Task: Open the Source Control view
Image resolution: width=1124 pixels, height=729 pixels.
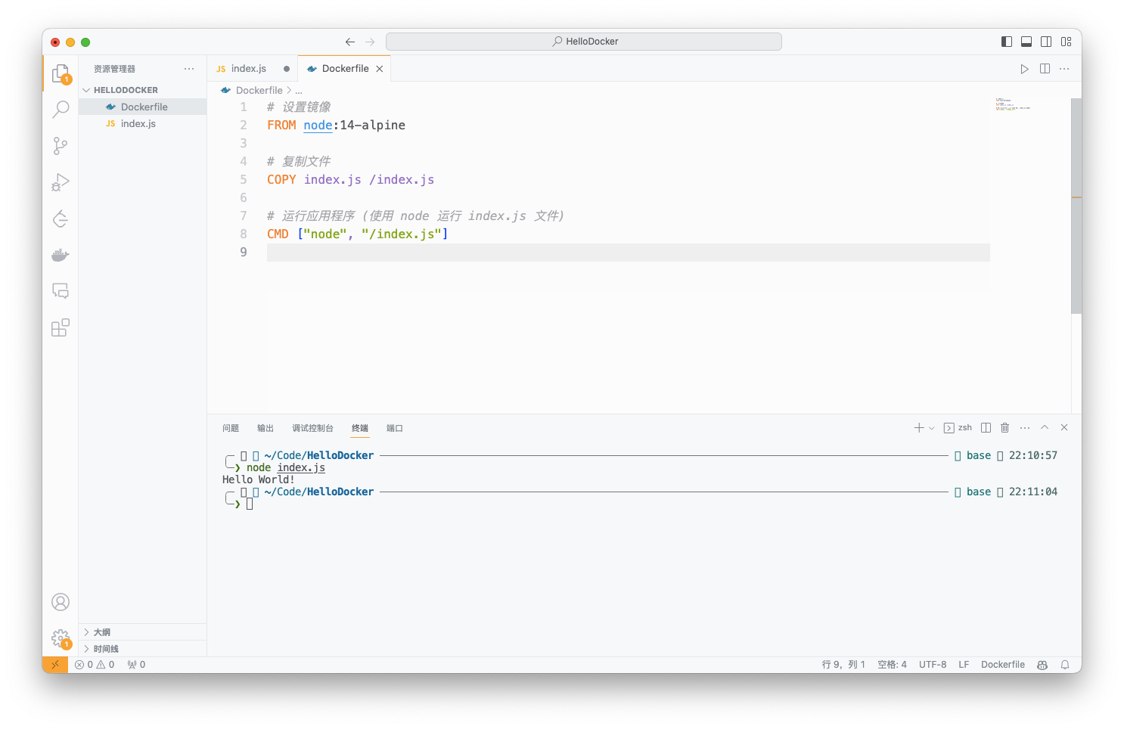Action: coord(61,145)
